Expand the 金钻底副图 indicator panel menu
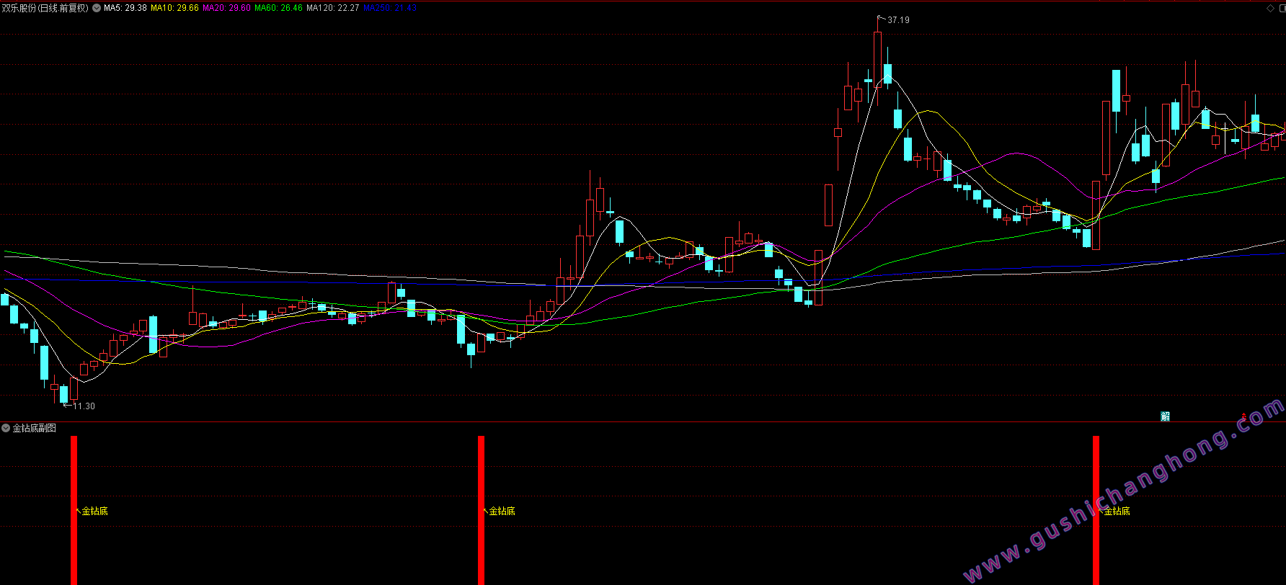This screenshot has height=585, width=1286. [6, 428]
